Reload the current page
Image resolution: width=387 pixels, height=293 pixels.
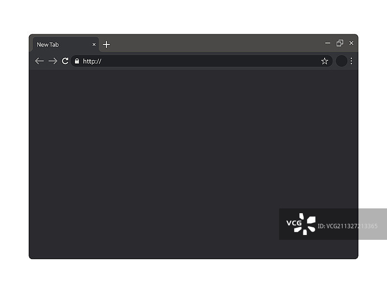pyautogui.click(x=65, y=61)
